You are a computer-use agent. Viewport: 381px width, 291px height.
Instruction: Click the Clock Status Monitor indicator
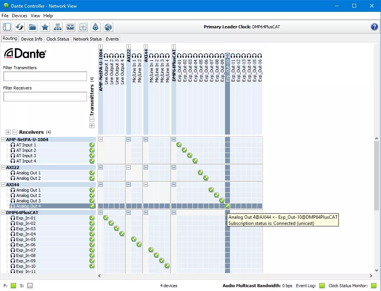tap(374, 286)
